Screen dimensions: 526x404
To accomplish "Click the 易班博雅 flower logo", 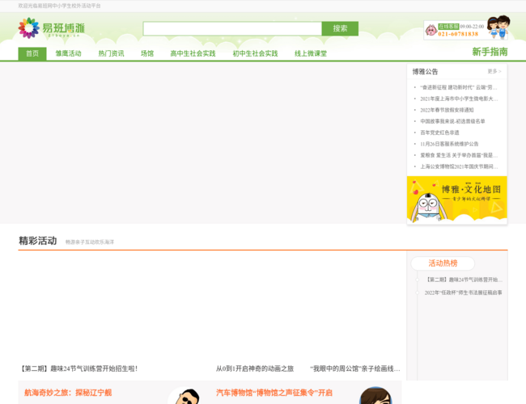I will (x=29, y=28).
